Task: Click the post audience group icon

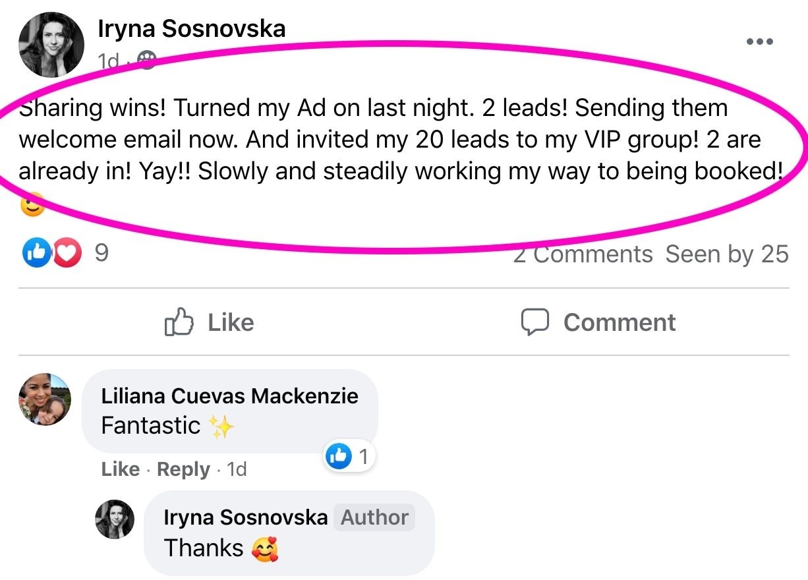Action: (146, 61)
